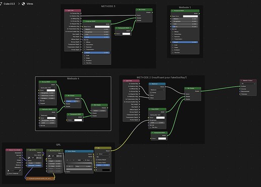Viewport: 261px width, 187px height.
Task: Open Maximum operation dropdown on Math node
Action: (x=157, y=90)
